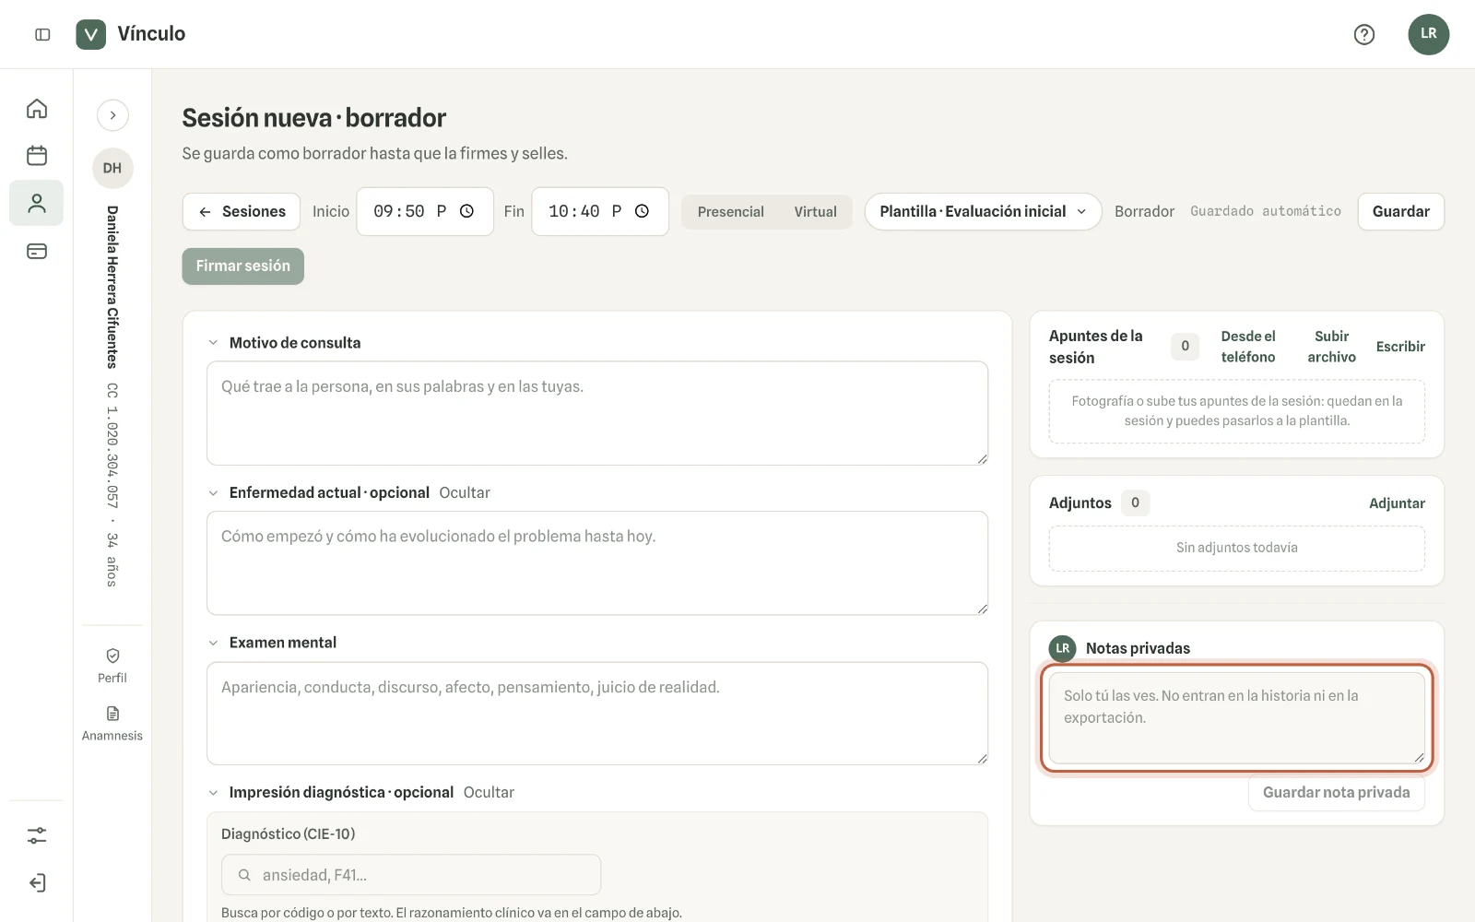
Task: Open the billing card icon
Action: (x=37, y=251)
